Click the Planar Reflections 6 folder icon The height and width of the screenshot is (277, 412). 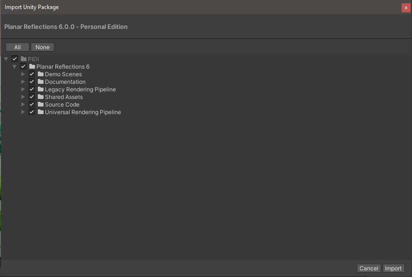(x=32, y=66)
